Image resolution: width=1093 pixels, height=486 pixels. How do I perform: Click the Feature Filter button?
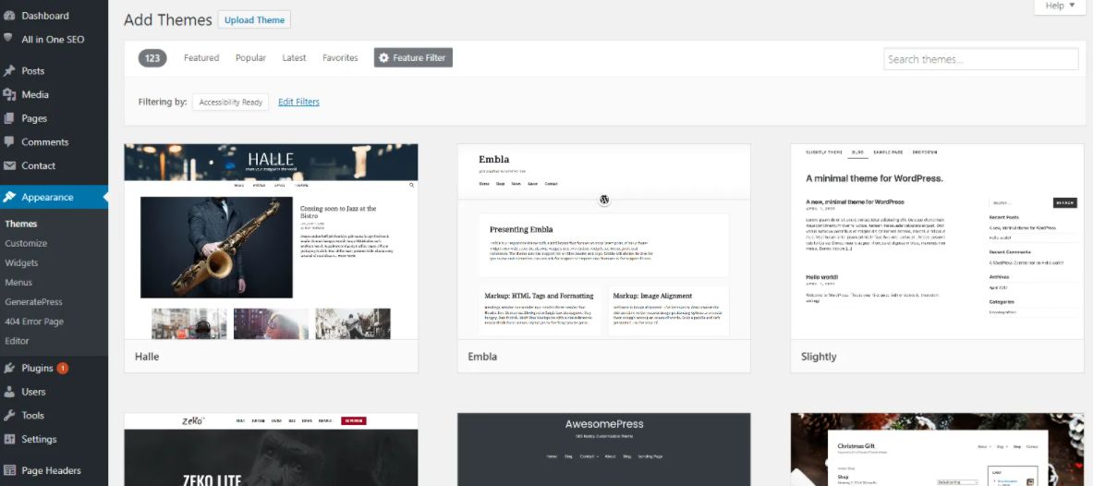413,58
